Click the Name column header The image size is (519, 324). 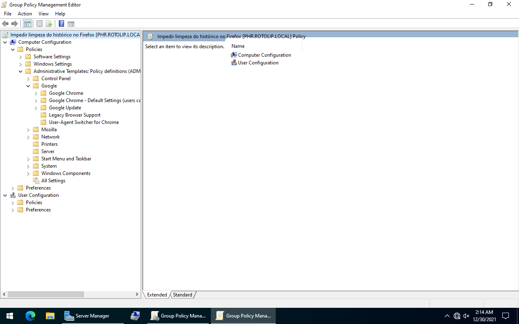(238, 46)
